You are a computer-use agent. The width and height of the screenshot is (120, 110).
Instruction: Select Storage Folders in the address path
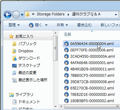click(51, 14)
